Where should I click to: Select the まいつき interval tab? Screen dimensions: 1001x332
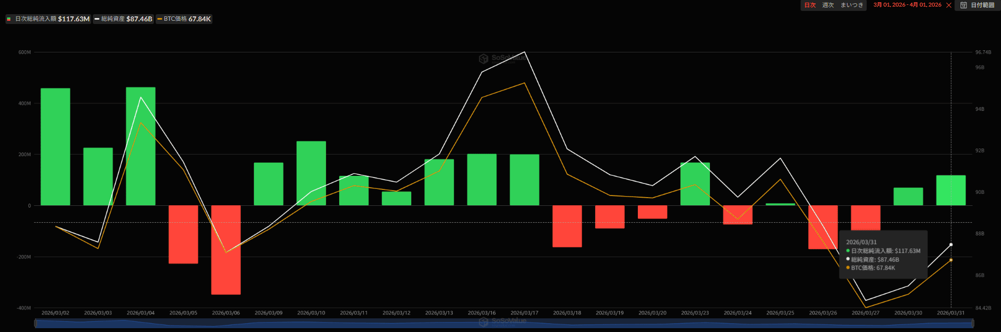click(x=852, y=5)
